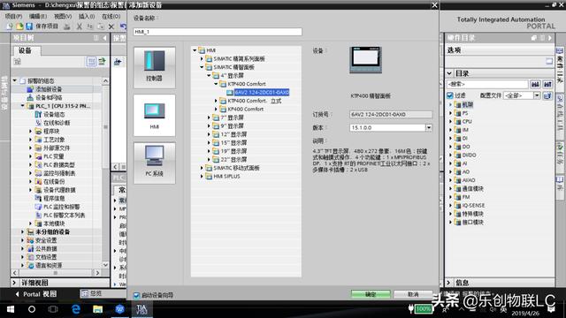This screenshot has height=318, width=566.
Task: Toggle 过滤 filter checkbox in catalog
Action: coord(450,95)
